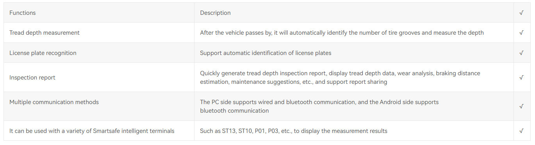Screen dimensions: 535x145
Task: Click the checkmark for Inspection report
Action: 521,78
